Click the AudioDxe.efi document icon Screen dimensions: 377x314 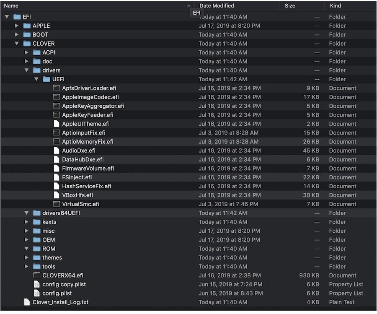click(x=57, y=151)
